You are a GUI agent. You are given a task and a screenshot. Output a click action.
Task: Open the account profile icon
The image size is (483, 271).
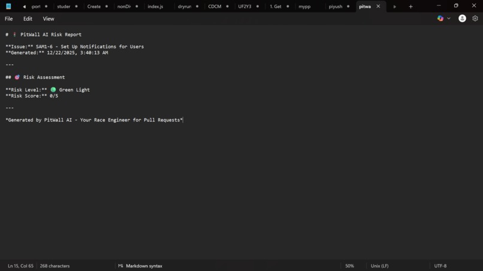point(462,19)
